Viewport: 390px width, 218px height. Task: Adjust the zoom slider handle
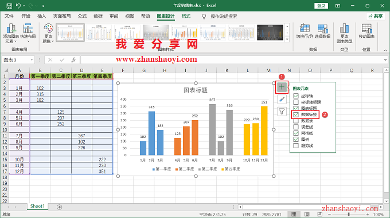pyautogui.click(x=349, y=214)
